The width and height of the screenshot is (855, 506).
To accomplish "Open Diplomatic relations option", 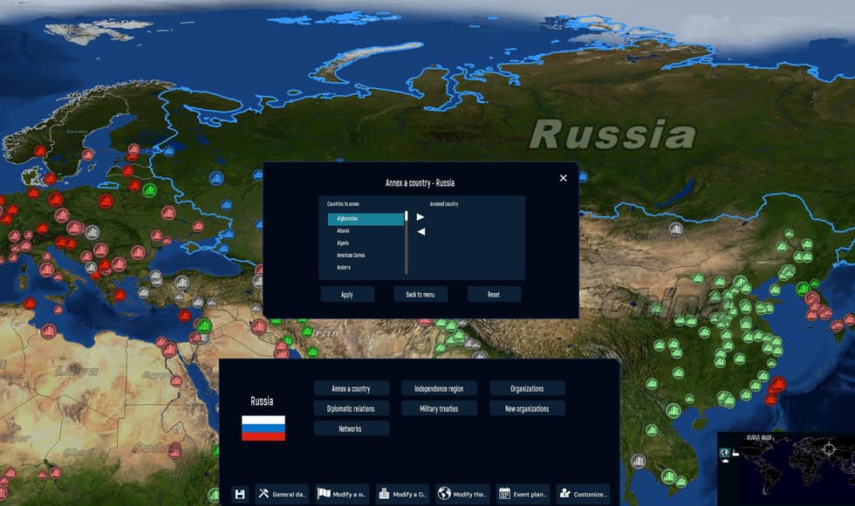I will click(351, 408).
